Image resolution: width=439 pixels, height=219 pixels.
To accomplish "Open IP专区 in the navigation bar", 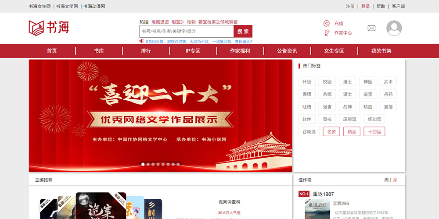I will 193,51.
